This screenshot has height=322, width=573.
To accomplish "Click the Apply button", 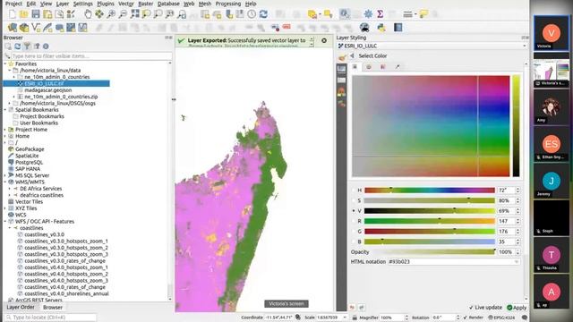I will pos(517,308).
